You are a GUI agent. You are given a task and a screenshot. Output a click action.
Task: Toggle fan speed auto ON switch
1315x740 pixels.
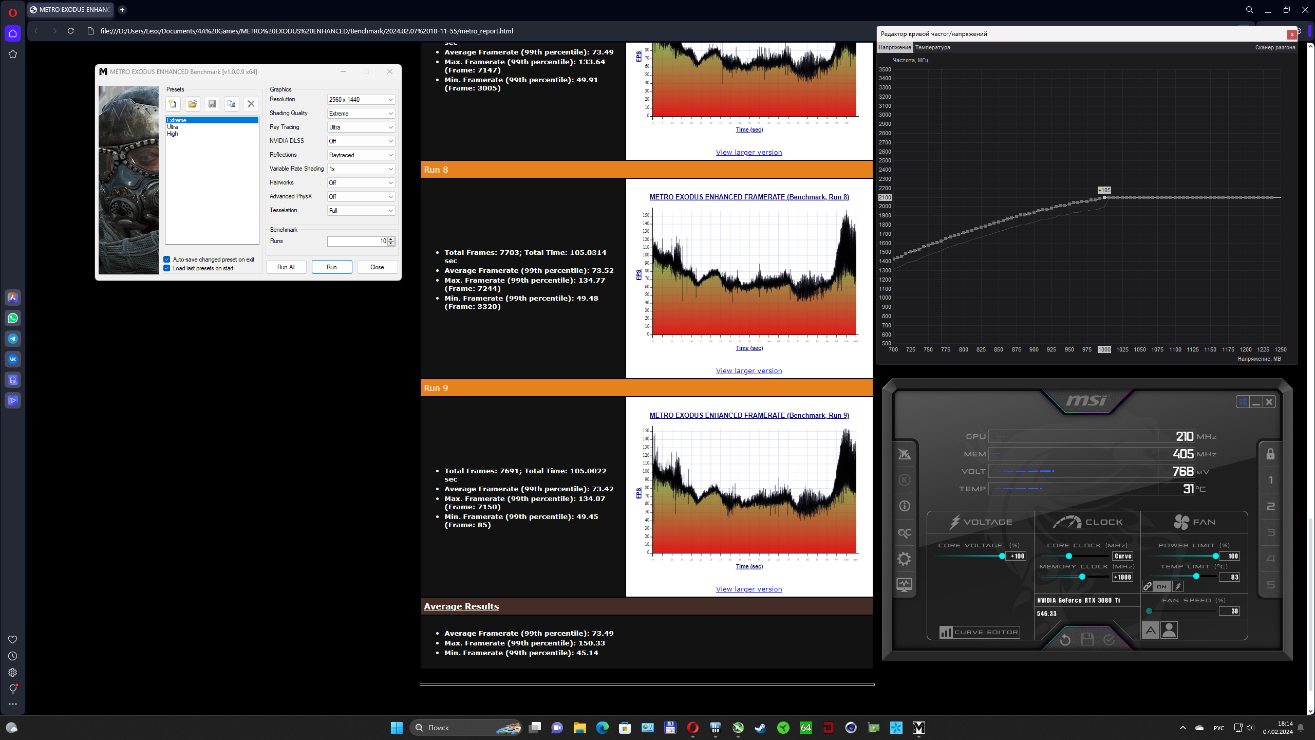(x=1161, y=586)
